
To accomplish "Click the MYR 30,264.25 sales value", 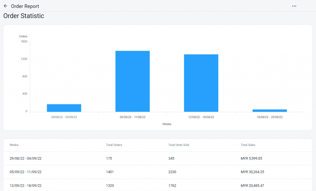I will coord(252,172).
